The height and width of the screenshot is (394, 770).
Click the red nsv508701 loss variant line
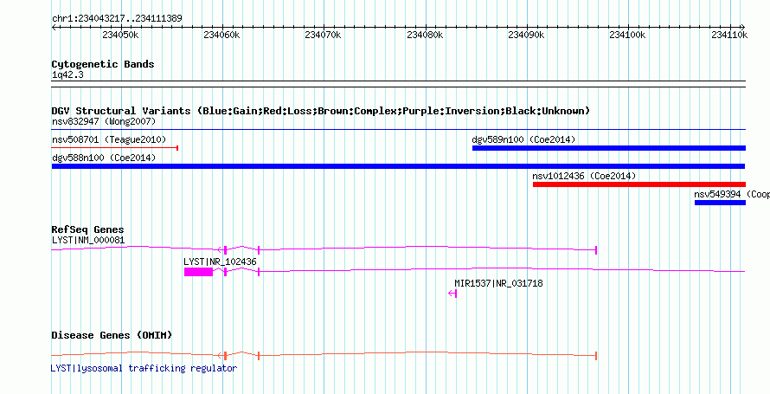click(x=114, y=148)
